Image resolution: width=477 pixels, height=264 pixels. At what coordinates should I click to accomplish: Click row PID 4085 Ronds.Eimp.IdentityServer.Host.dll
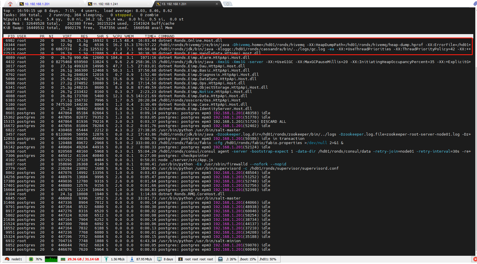(x=237, y=109)
